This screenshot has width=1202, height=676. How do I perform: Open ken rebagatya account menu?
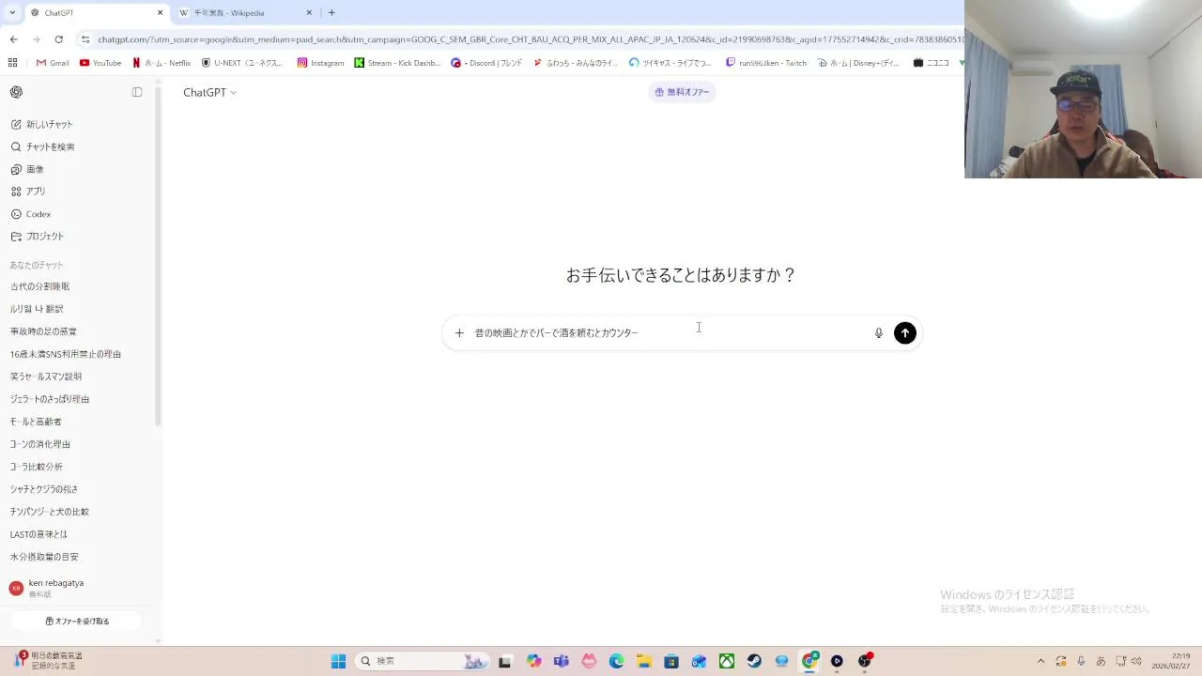point(75,588)
